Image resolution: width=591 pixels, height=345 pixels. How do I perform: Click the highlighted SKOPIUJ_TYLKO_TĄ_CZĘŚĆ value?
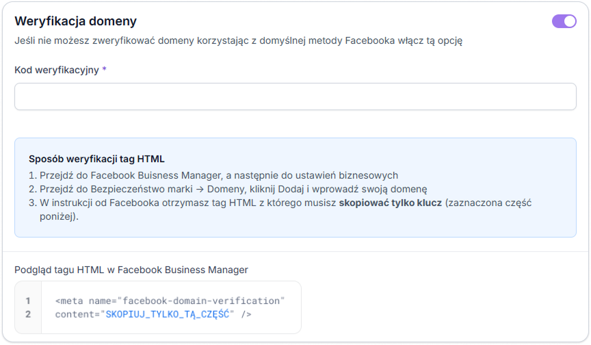click(168, 314)
